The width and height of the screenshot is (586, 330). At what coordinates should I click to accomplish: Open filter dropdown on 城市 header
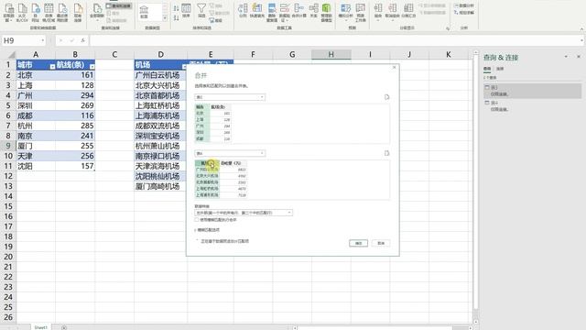52,67
